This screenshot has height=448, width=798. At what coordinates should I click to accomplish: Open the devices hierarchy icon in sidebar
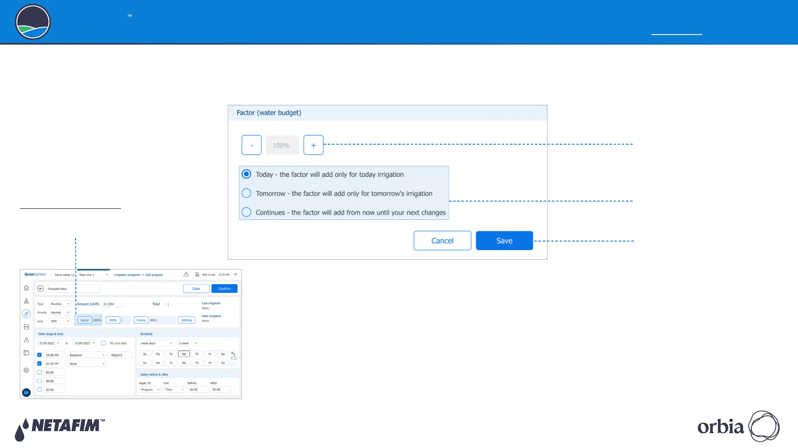pyautogui.click(x=26, y=301)
